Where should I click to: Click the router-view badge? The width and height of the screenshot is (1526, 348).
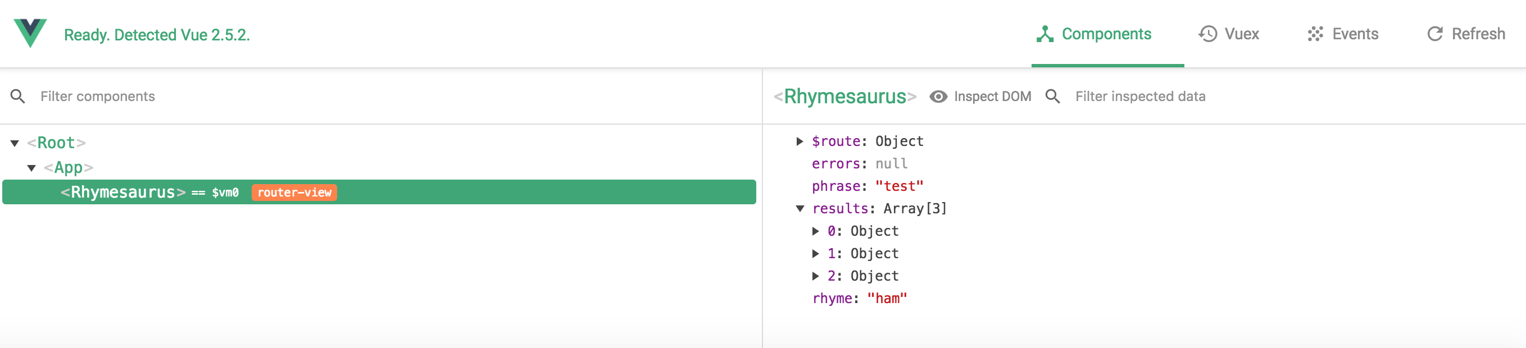tap(294, 193)
